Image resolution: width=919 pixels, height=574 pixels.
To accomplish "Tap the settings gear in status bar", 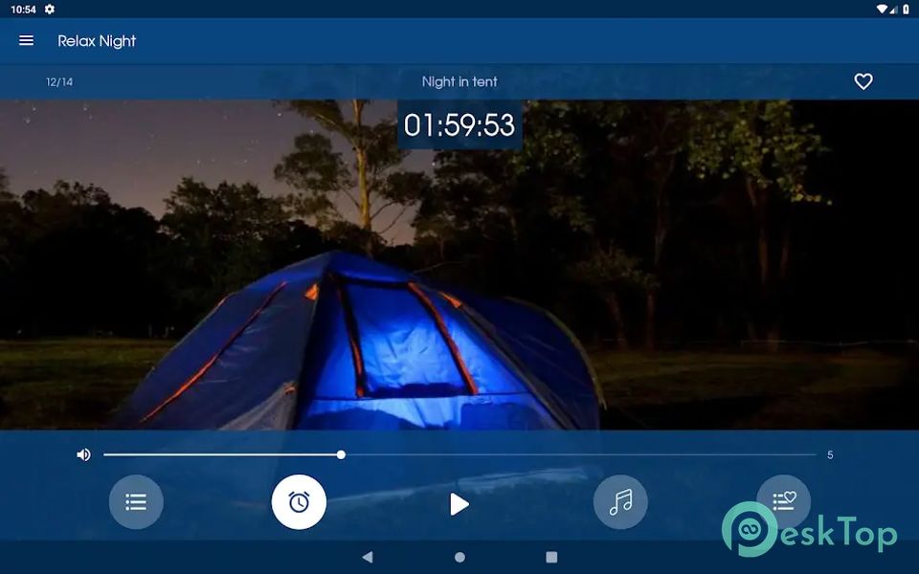I will point(50,10).
